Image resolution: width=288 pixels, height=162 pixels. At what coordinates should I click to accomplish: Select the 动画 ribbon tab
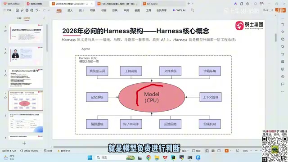pyautogui.click(x=104, y=10)
